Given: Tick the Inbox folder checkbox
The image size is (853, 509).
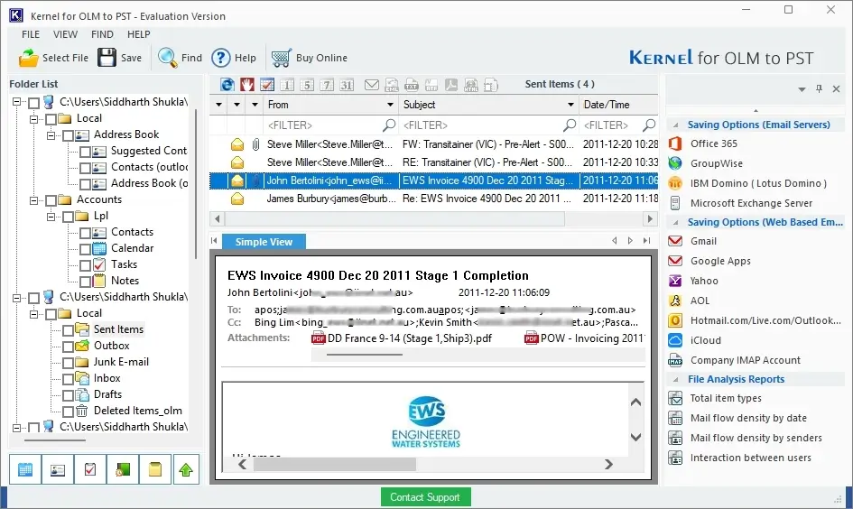Looking at the screenshot, I should [x=68, y=379].
